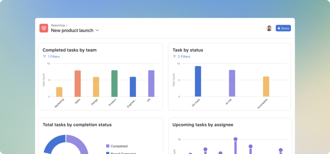Click the Incomplete status bar
Image resolution: width=330 pixels, height=154 pixels.
click(266, 87)
